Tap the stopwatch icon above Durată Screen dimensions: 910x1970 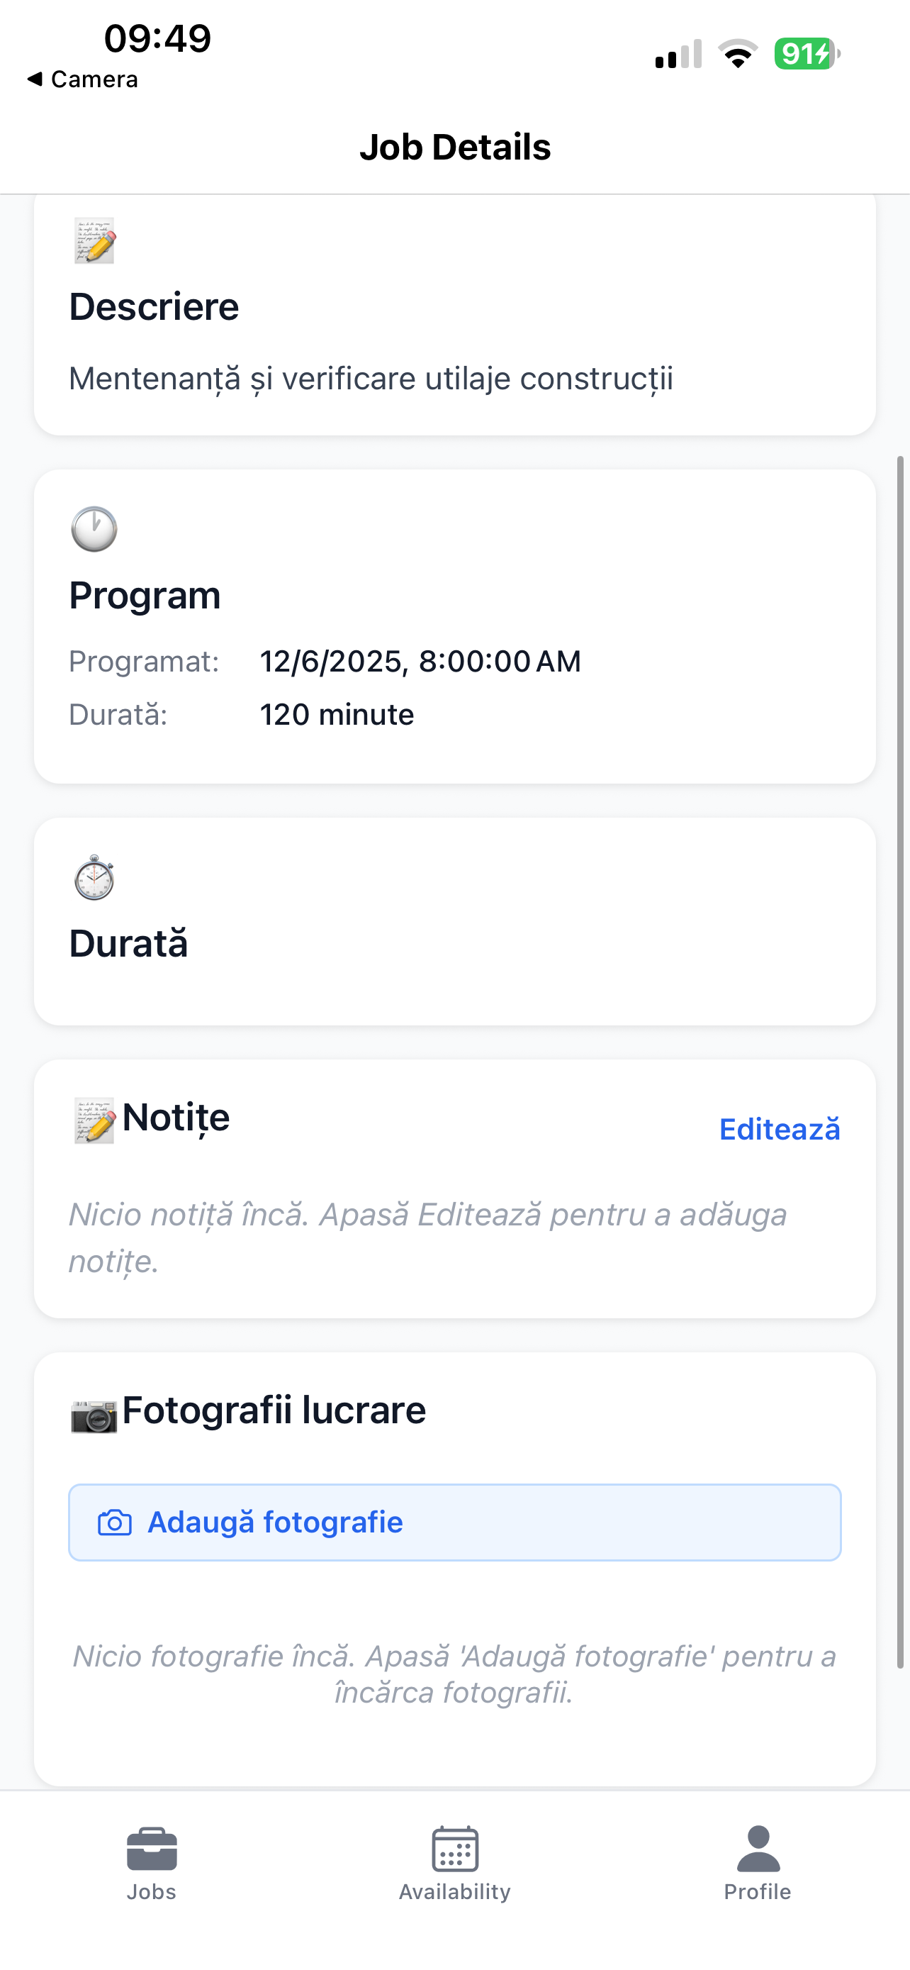click(x=94, y=877)
